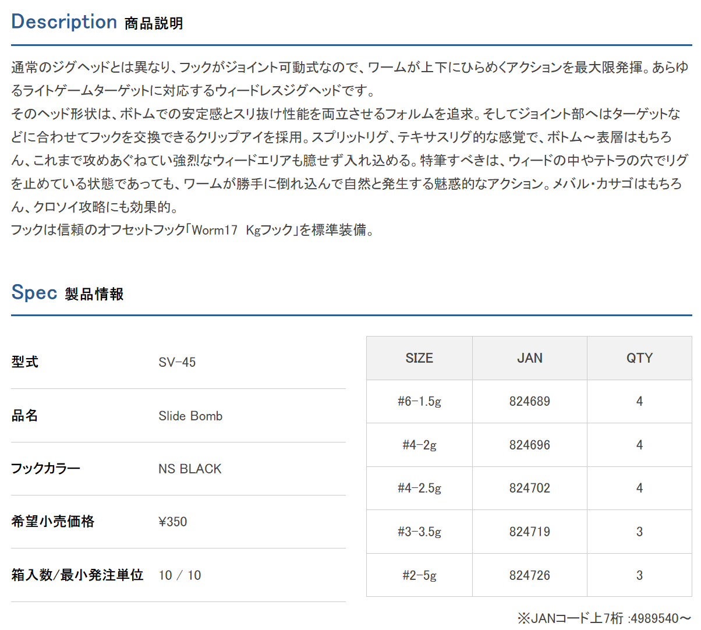701x630 pixels.
Task: Click the 希望小売価格 label
Action: (53, 522)
